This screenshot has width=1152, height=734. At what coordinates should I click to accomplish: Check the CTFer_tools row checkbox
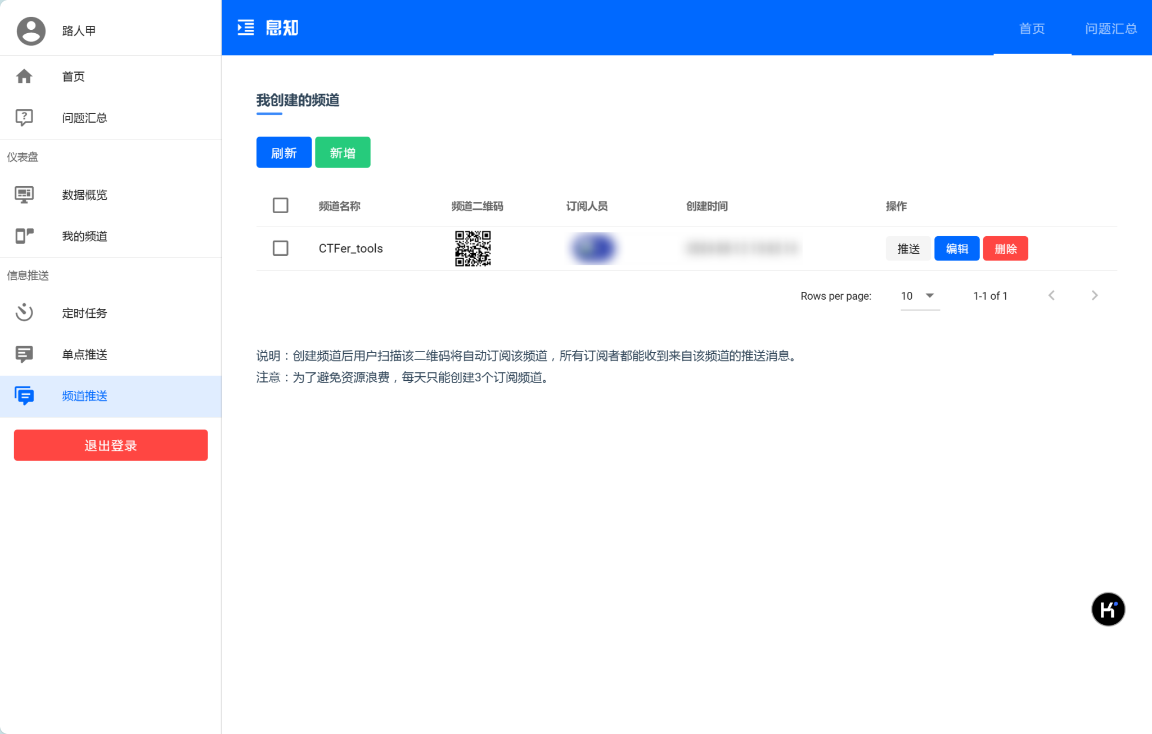tap(281, 248)
